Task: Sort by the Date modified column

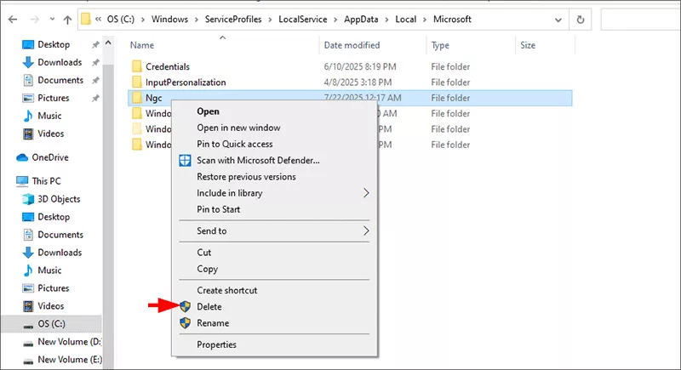Action: [x=352, y=45]
